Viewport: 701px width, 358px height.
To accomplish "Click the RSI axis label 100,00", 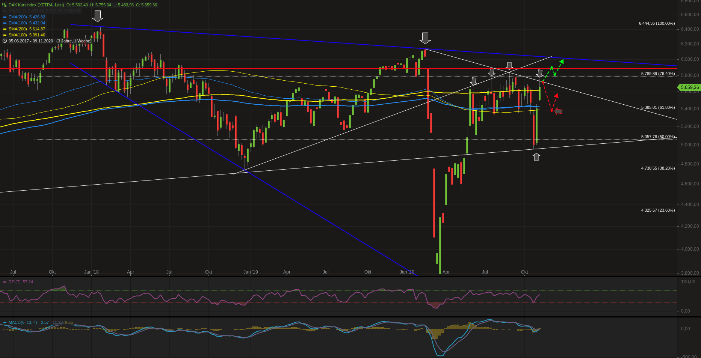I will (688, 282).
